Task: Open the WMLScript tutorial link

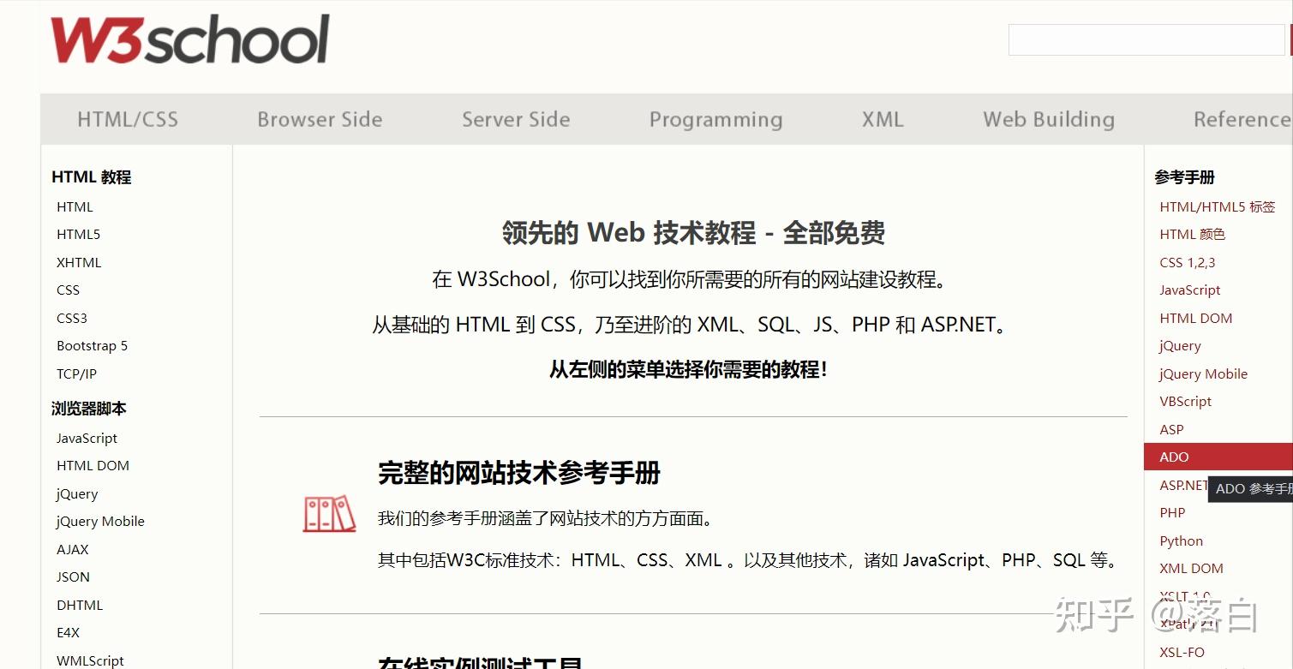Action: [x=90, y=660]
